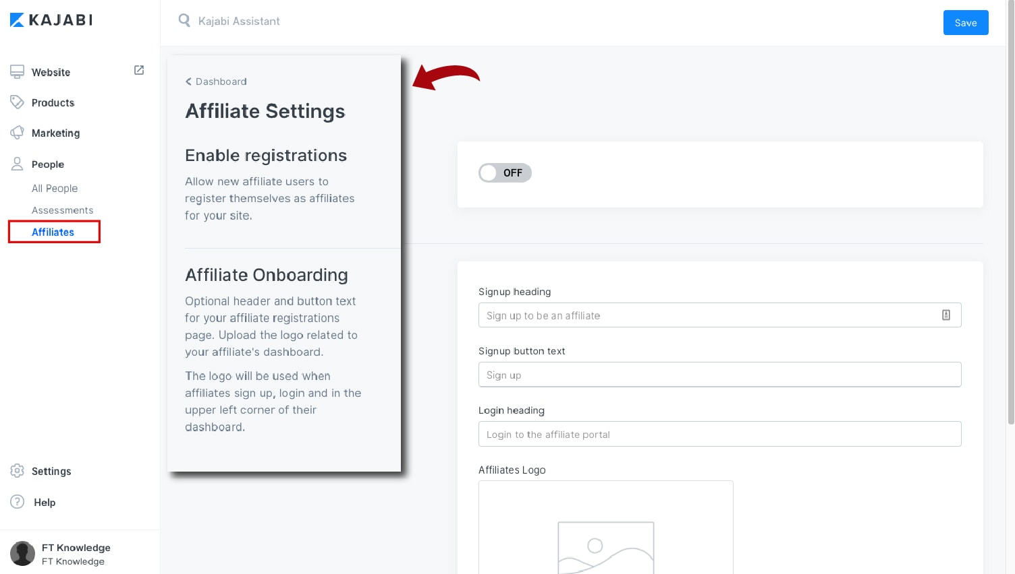Click the Login heading input field
This screenshot has width=1015, height=574.
click(719, 435)
